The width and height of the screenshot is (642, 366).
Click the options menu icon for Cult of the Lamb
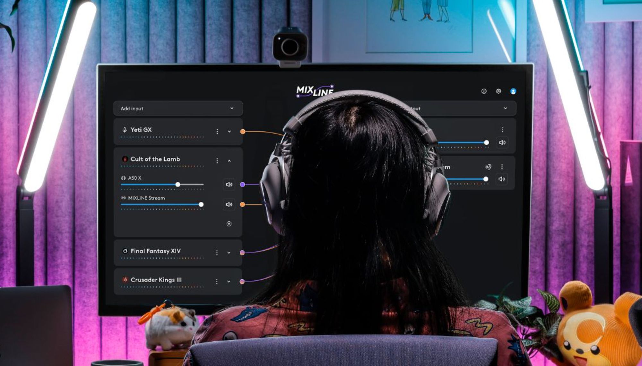(x=217, y=160)
